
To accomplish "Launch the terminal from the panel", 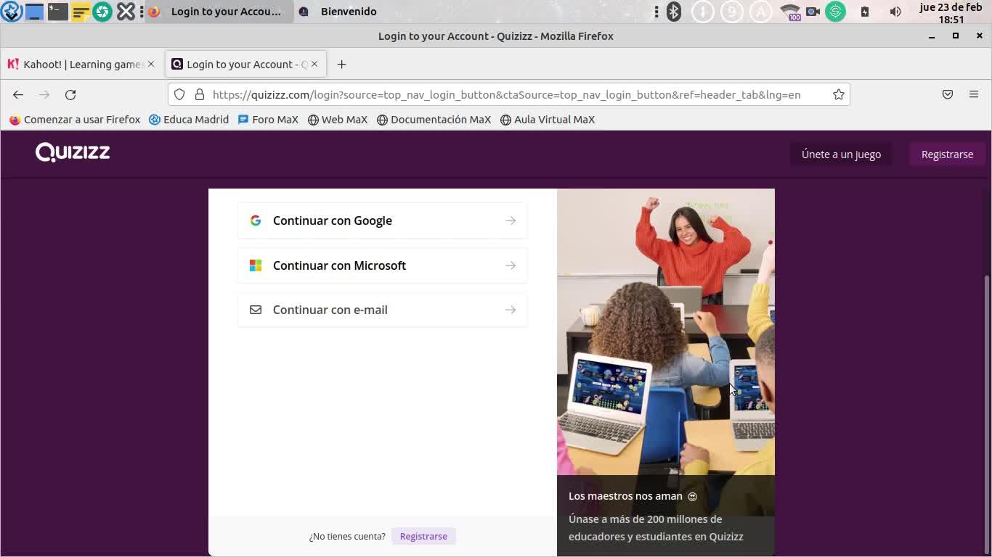I will click(x=57, y=12).
